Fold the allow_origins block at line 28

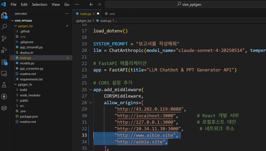click(x=91, y=103)
